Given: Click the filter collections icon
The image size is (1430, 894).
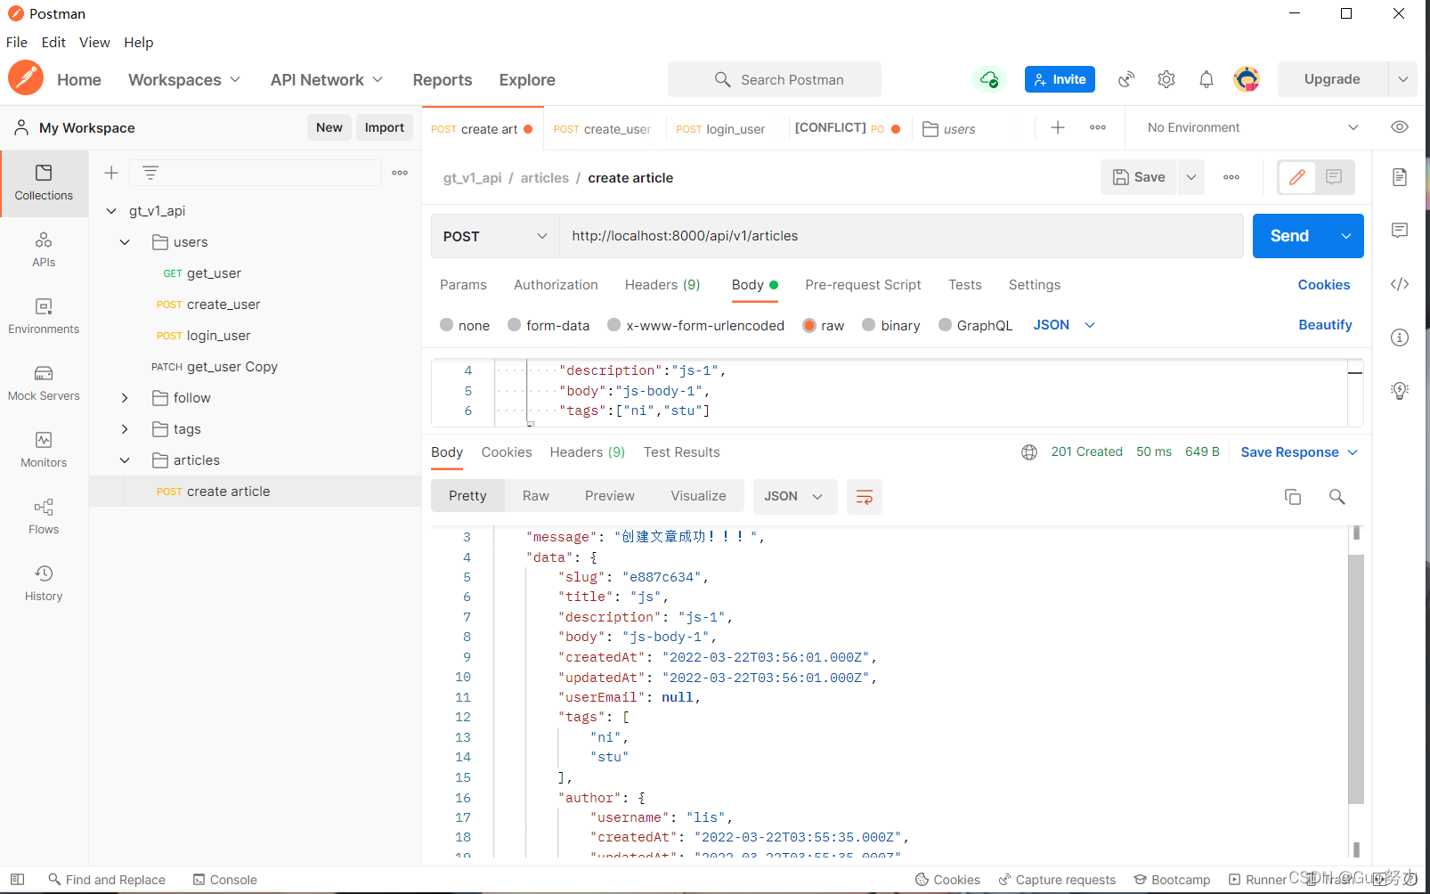Looking at the screenshot, I should tap(150, 173).
